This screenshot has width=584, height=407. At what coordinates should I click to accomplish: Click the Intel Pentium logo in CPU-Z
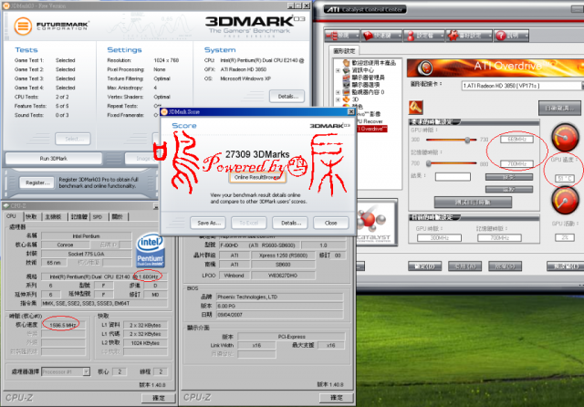[151, 250]
